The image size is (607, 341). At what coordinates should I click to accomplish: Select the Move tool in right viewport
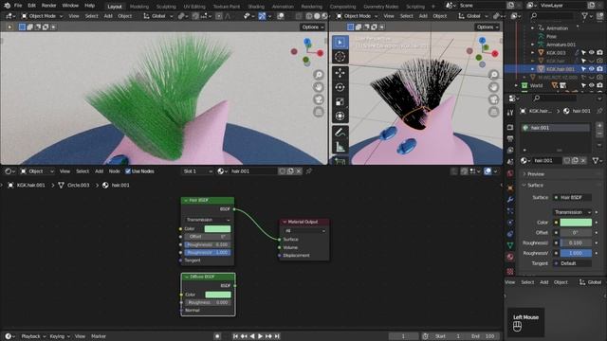pyautogui.click(x=340, y=73)
